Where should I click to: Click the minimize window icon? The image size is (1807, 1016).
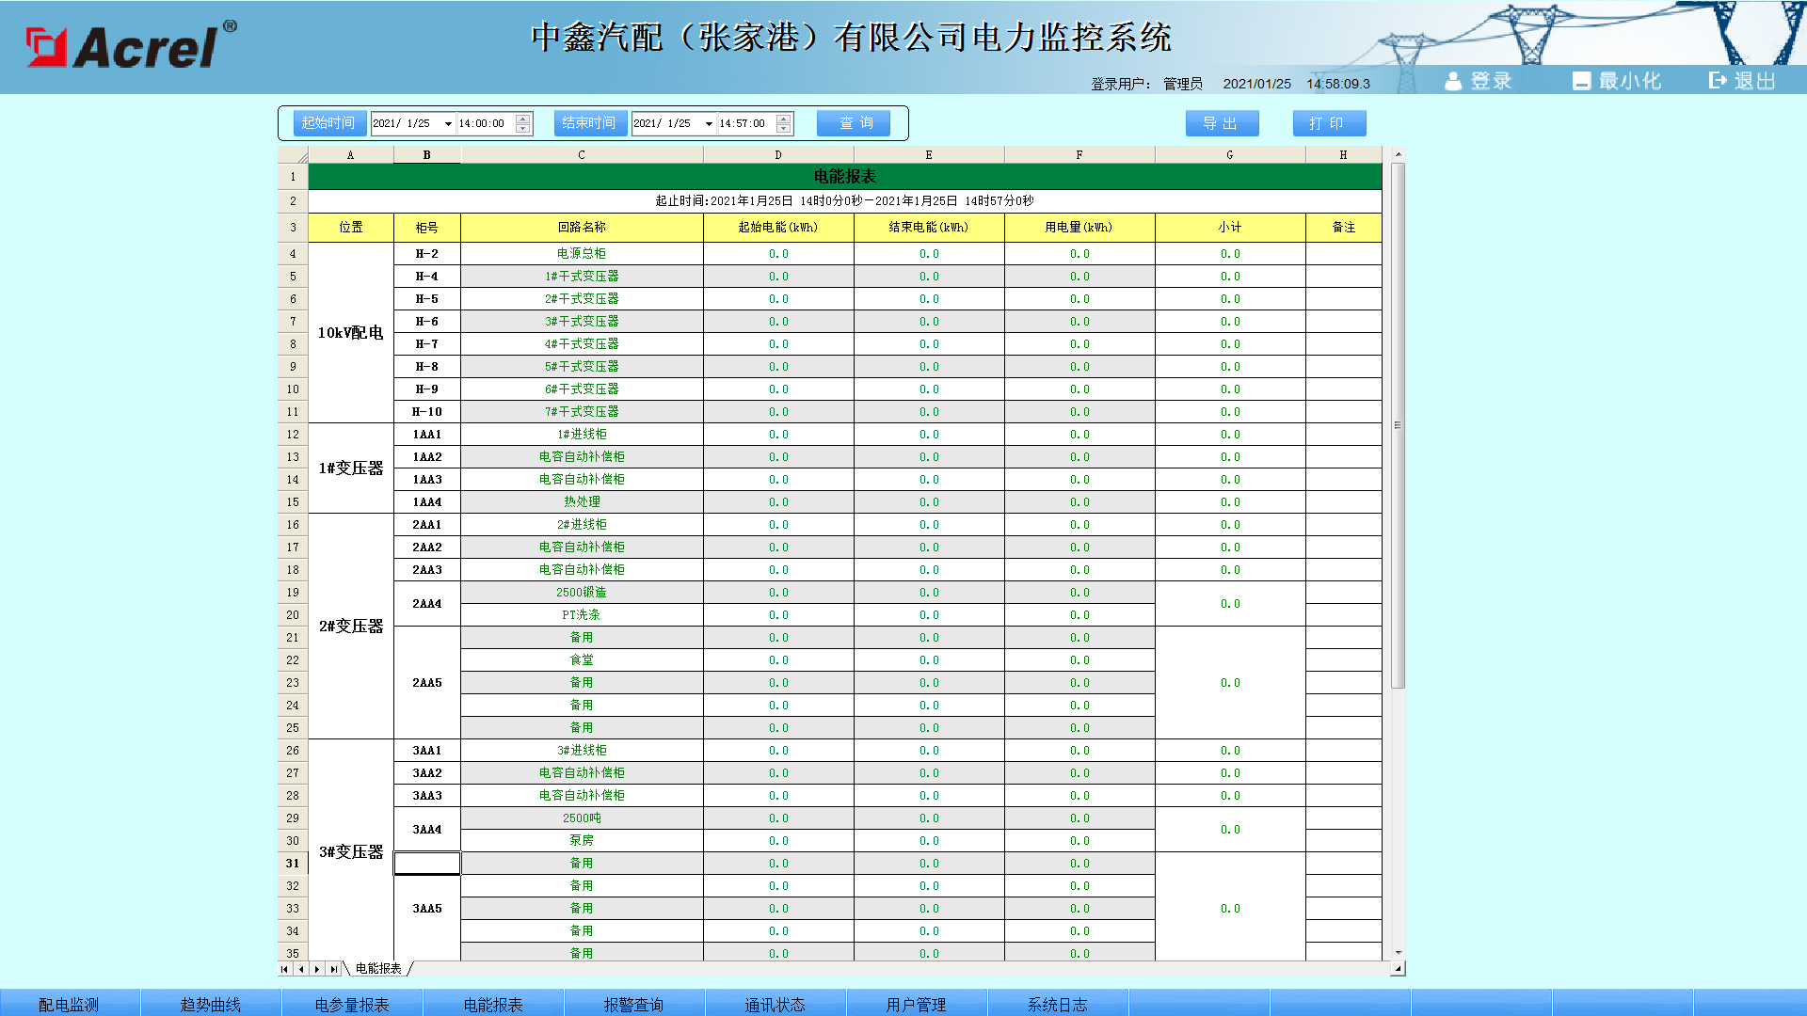point(1581,81)
